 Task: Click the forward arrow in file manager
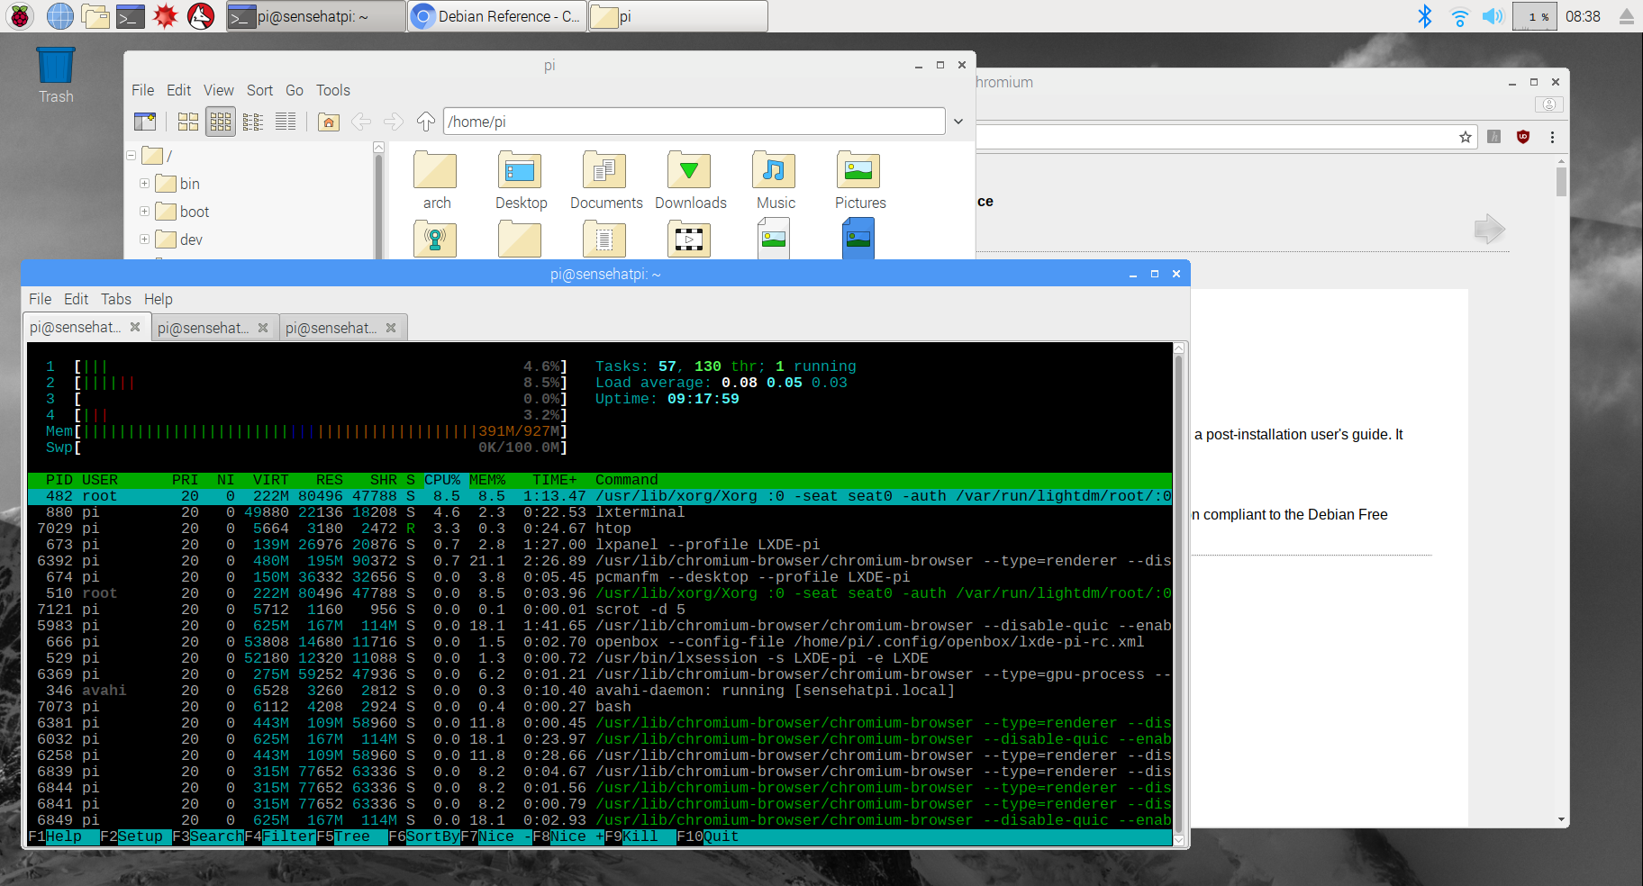(394, 122)
